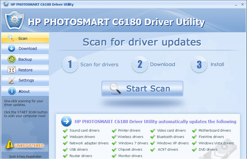
Task: Click the shield gear logo in header
Action: pos(14,20)
